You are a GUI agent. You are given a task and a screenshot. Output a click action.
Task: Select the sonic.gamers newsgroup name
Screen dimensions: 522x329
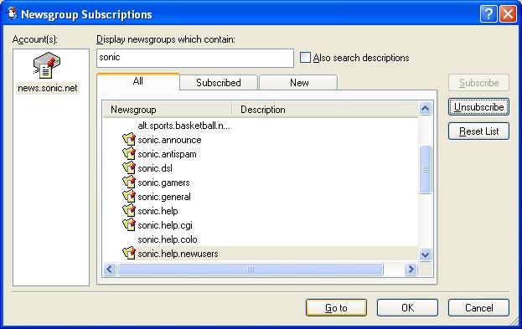[x=163, y=182]
